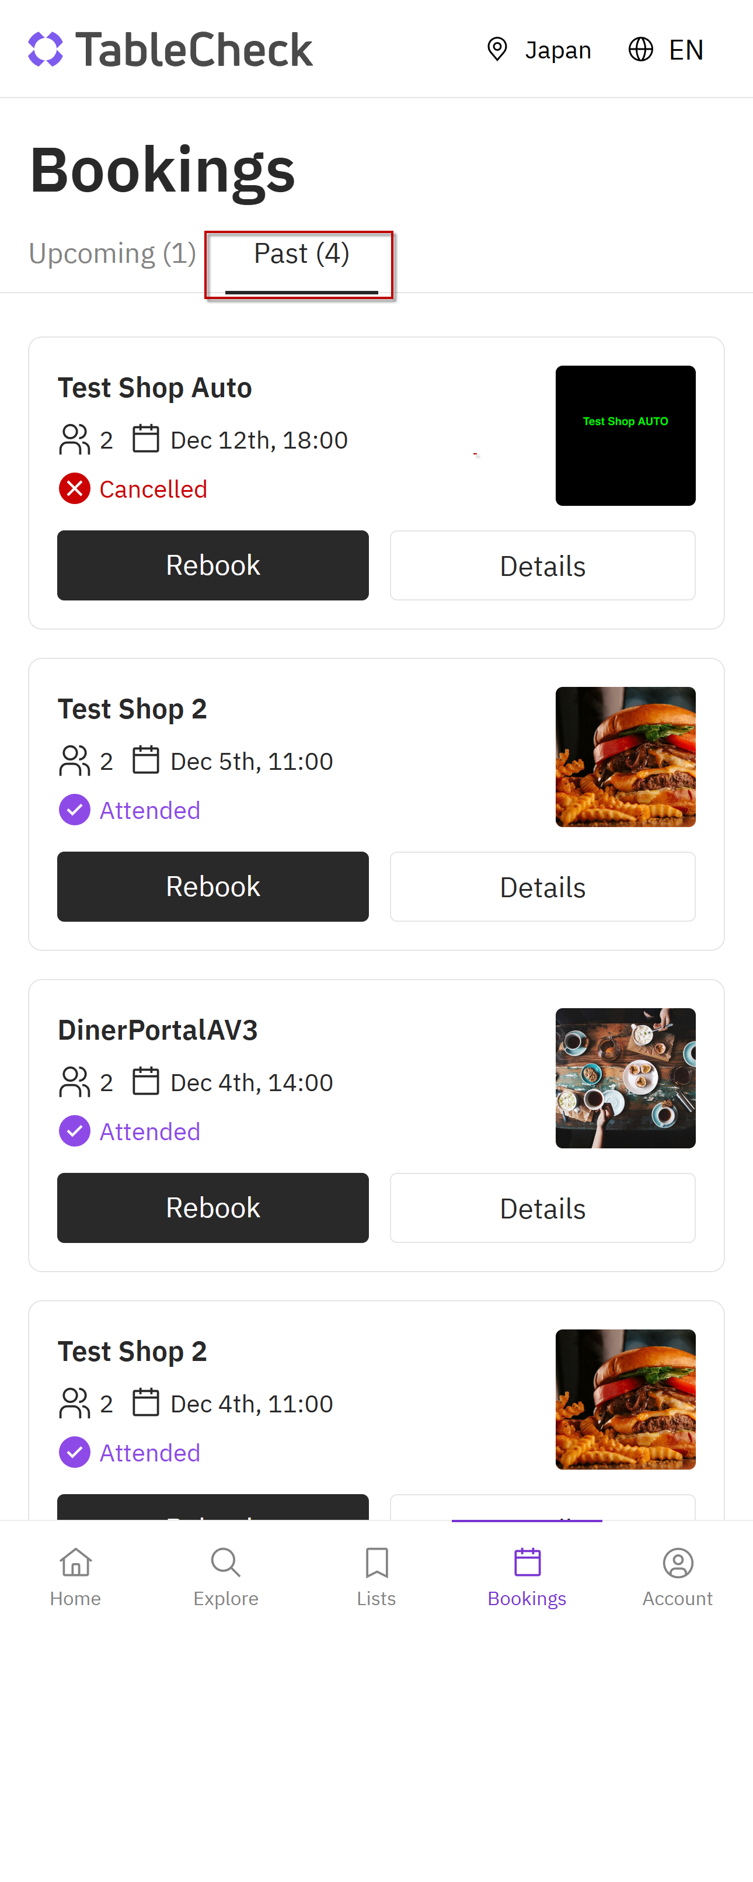View Details for Test Shop Auto booking
The width and height of the screenshot is (753, 1882).
pyautogui.click(x=543, y=565)
